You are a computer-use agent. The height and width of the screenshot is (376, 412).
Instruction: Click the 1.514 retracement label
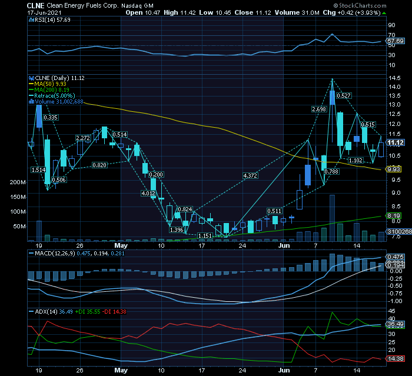38,170
